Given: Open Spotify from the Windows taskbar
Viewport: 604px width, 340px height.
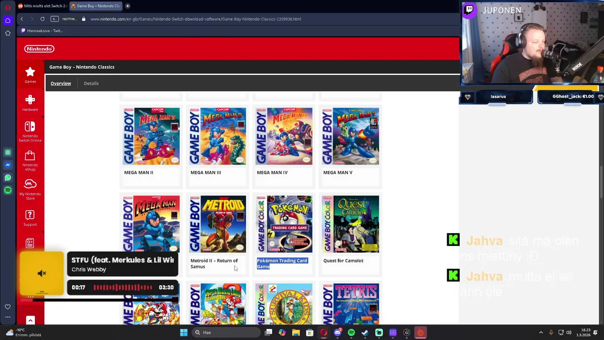Looking at the screenshot, I should tap(351, 332).
